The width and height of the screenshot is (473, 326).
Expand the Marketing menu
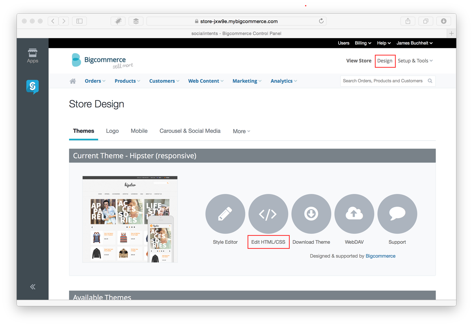[247, 81]
